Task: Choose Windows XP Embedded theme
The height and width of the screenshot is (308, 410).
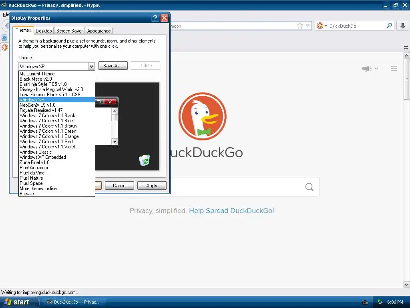Action: (x=57, y=157)
